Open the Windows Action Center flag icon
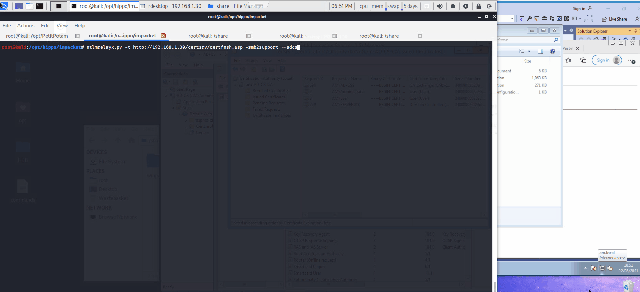Screen dimensions: 640x292 (x=594, y=268)
